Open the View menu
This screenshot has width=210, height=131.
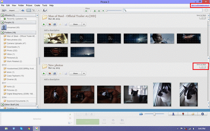[14, 5]
